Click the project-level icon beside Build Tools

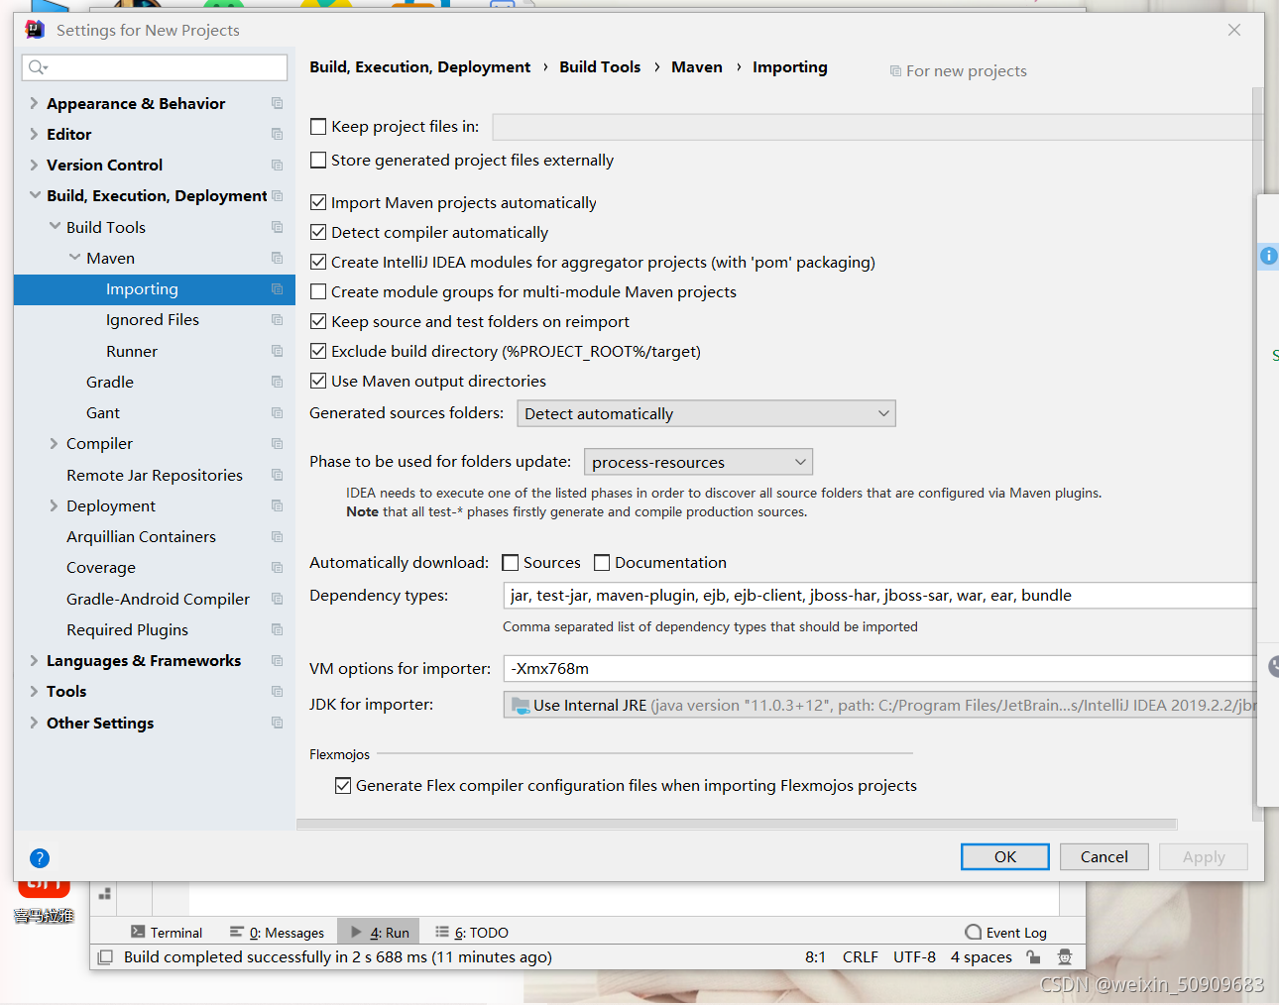[x=278, y=227]
